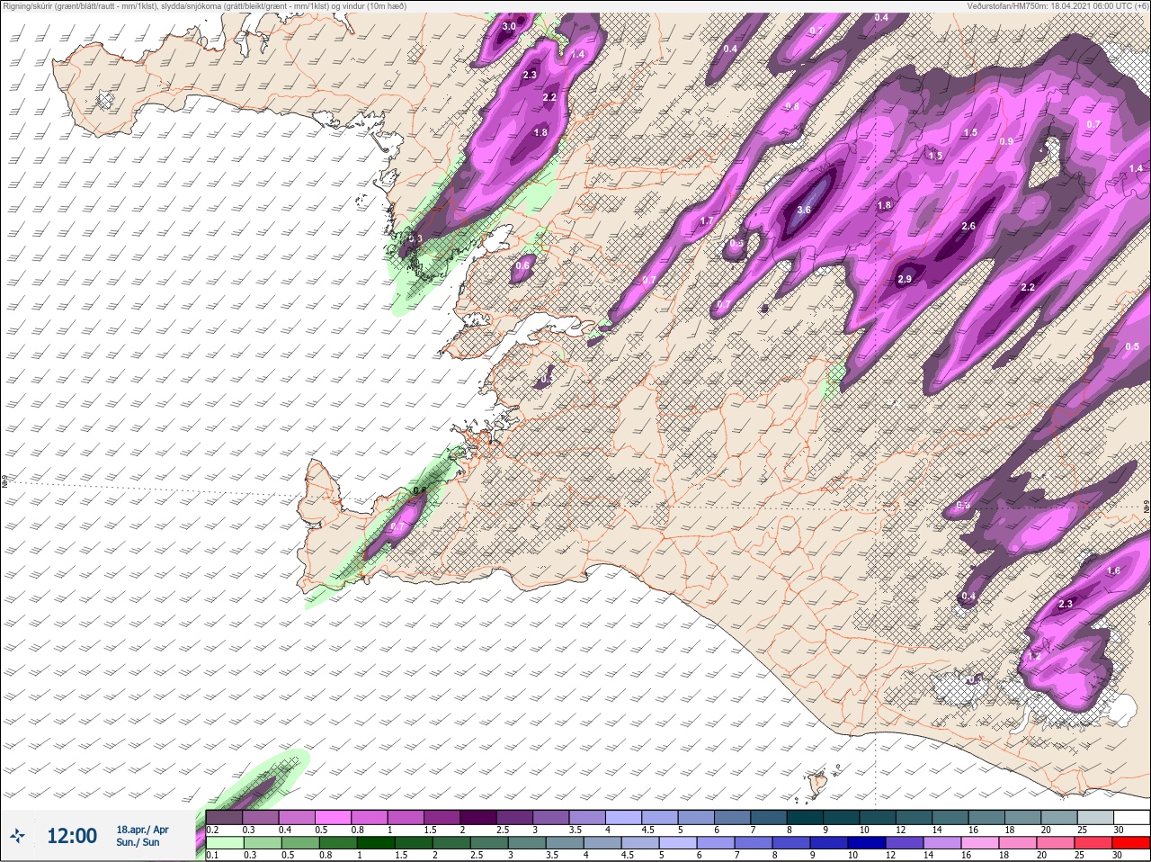Select the 3.0 precipitation value on the map
Viewport: 1151px width, 862px height.
(509, 26)
